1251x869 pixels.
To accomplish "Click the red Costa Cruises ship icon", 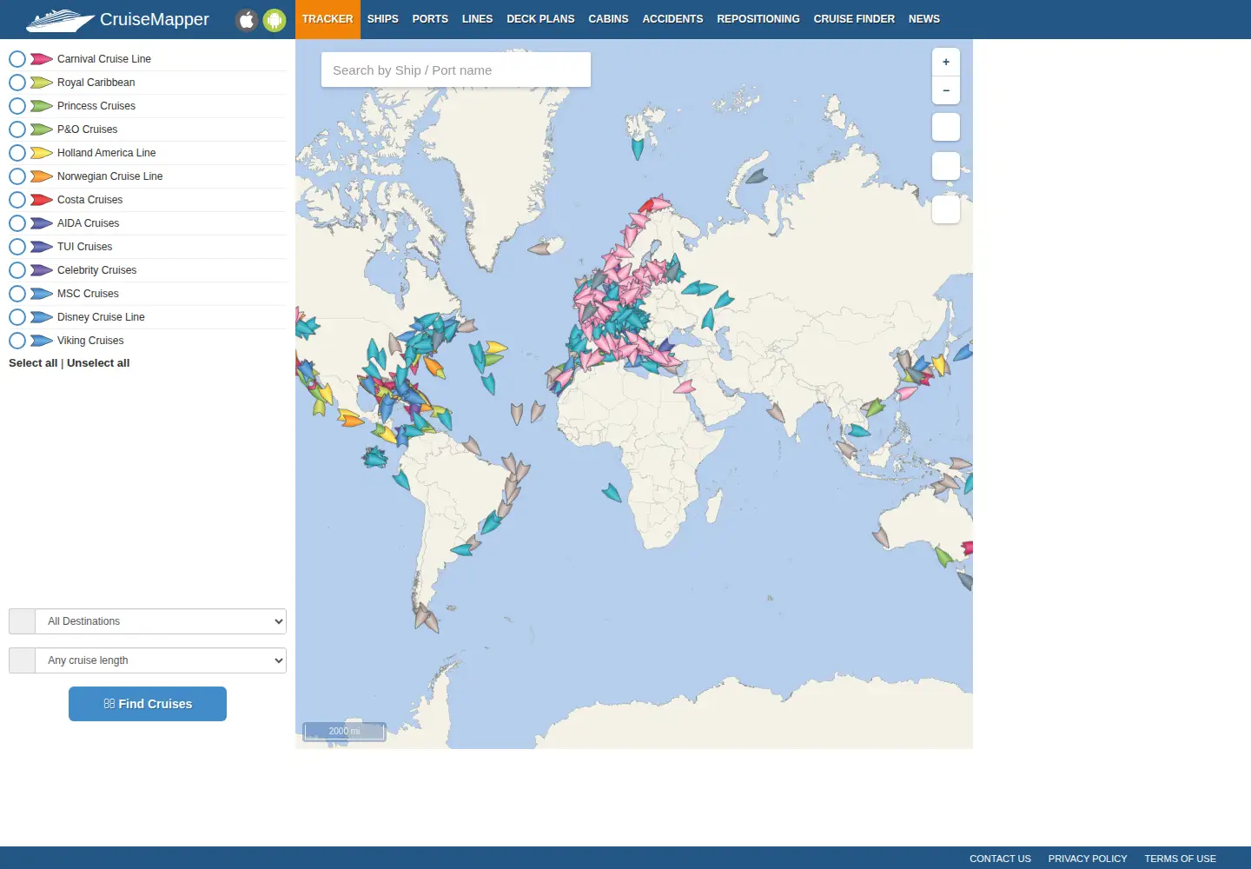I will (x=42, y=200).
